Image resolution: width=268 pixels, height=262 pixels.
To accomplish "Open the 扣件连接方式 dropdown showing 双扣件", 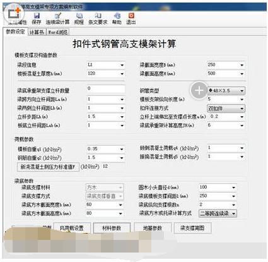I will click(226, 109).
